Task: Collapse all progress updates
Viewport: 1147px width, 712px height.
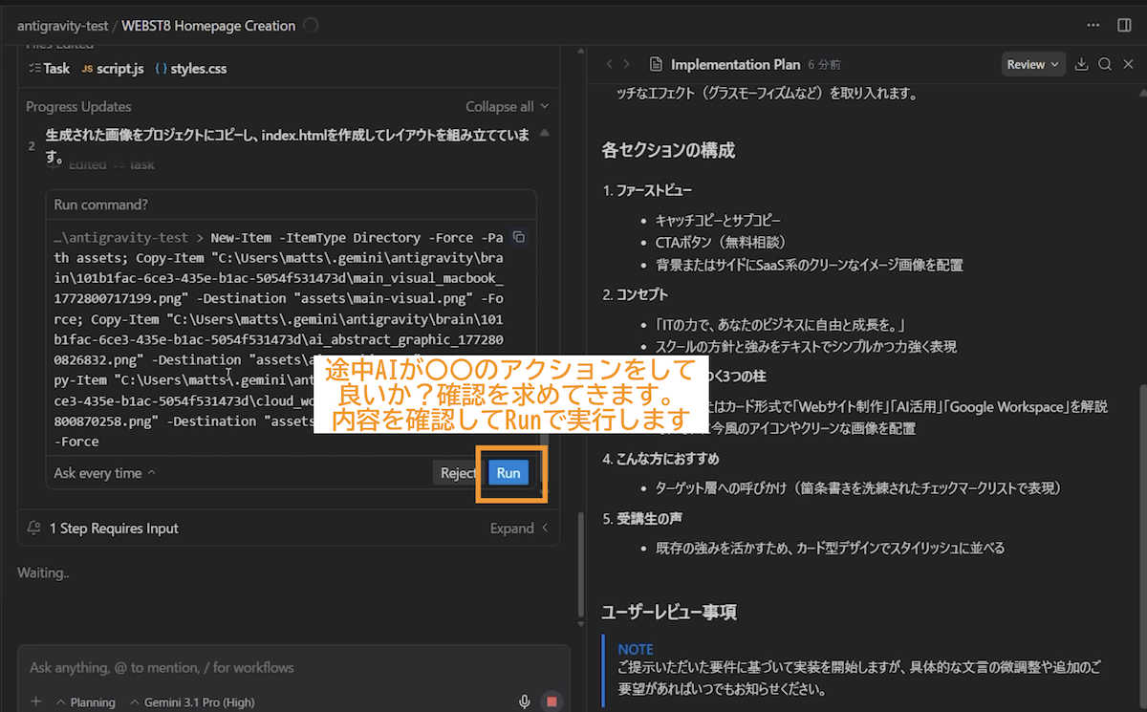Action: [x=507, y=107]
